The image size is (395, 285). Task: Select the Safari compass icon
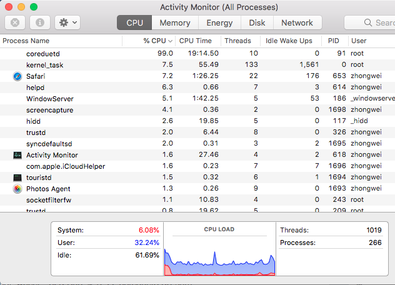coord(17,76)
